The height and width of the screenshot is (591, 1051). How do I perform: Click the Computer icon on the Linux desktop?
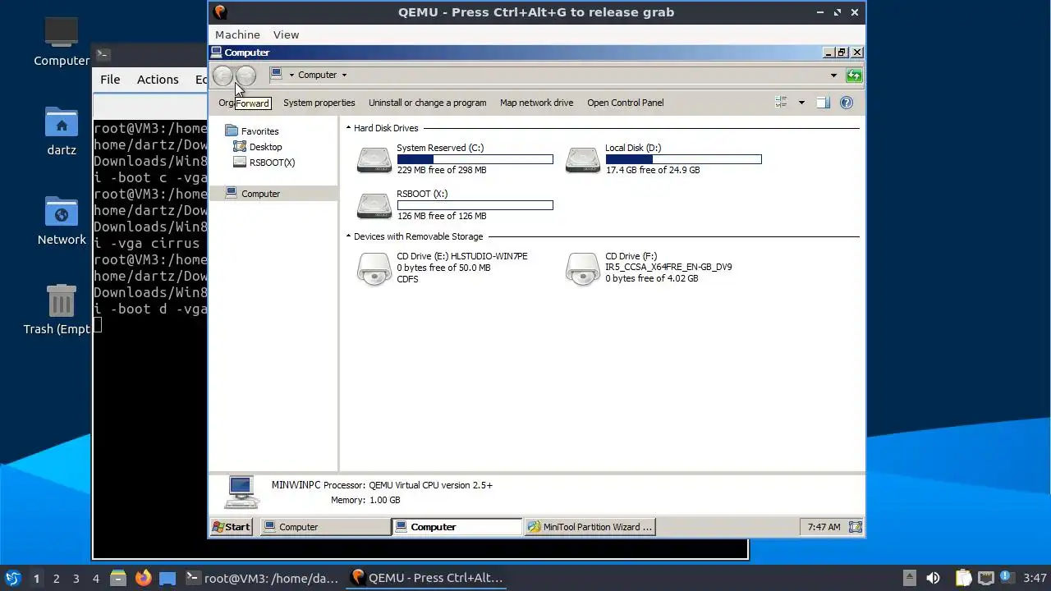pyautogui.click(x=61, y=33)
